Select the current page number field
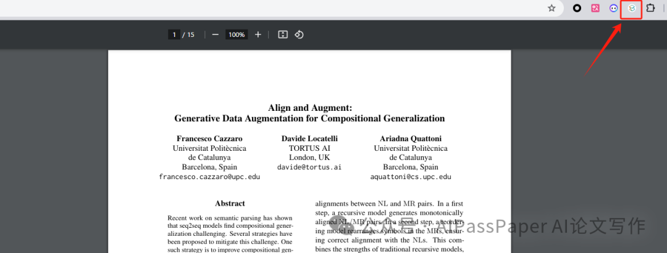This screenshot has height=253, width=667. point(174,34)
